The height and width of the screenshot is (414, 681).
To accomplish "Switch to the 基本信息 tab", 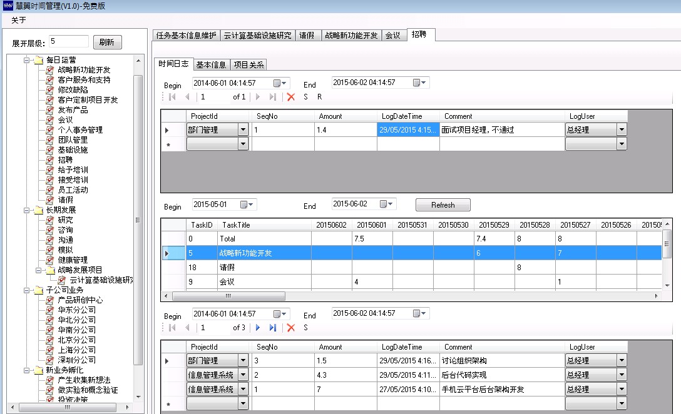I will [x=211, y=64].
